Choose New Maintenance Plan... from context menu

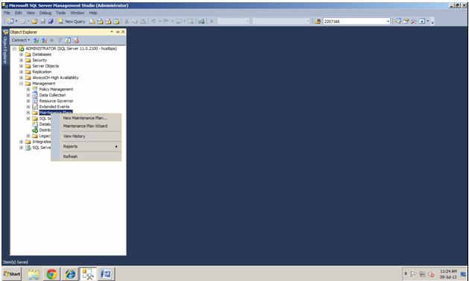(x=86, y=118)
